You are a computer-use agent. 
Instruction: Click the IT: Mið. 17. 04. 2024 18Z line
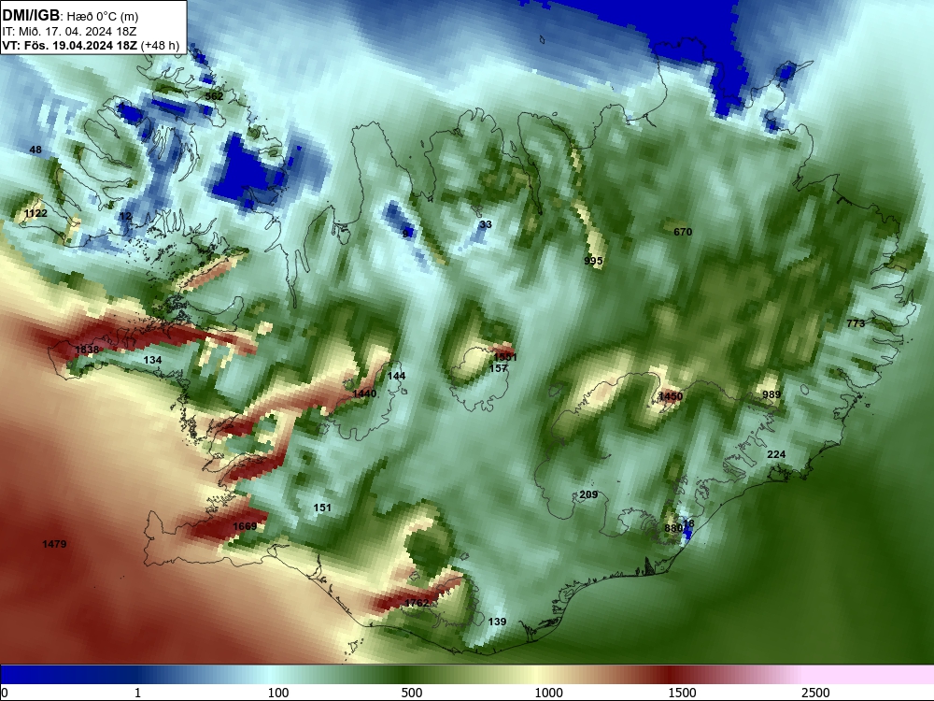[x=69, y=32]
